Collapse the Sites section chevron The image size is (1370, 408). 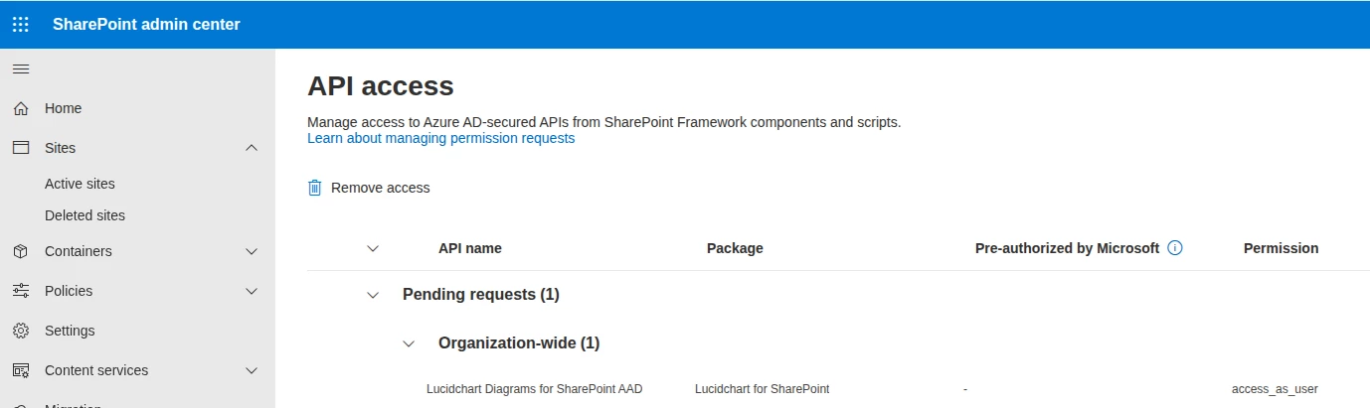click(x=252, y=148)
